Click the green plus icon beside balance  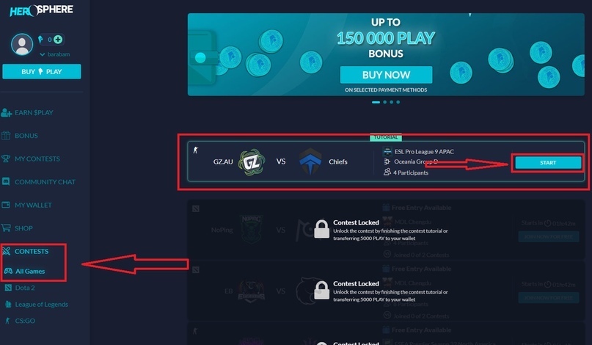(x=58, y=40)
